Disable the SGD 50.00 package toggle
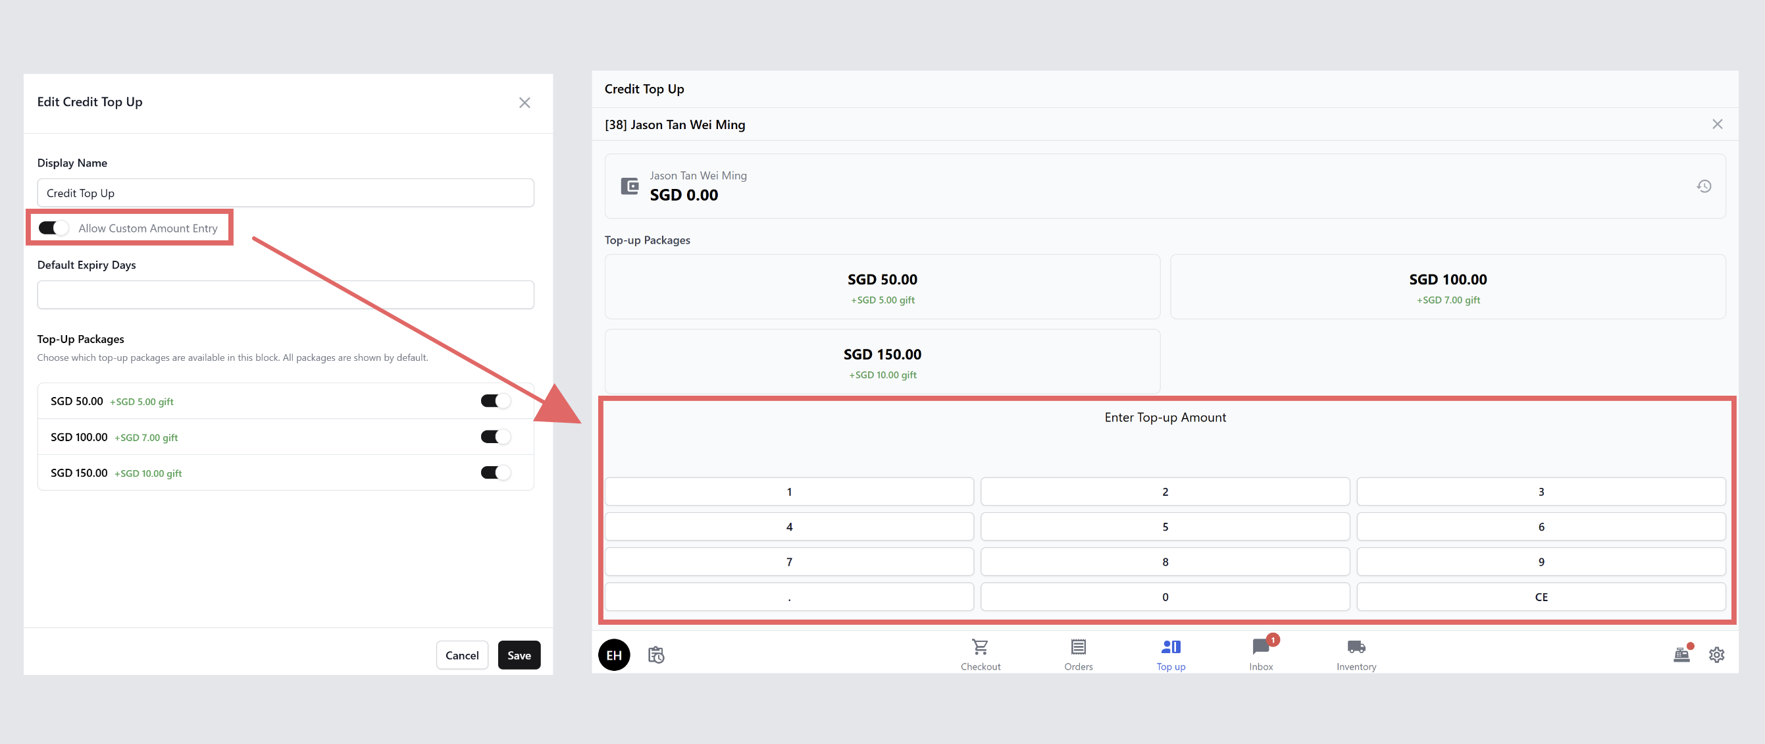 tap(495, 401)
